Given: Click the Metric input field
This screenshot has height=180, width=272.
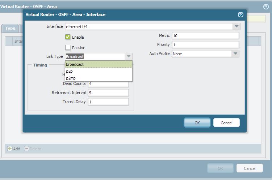Looking at the screenshot, I should [x=205, y=35].
